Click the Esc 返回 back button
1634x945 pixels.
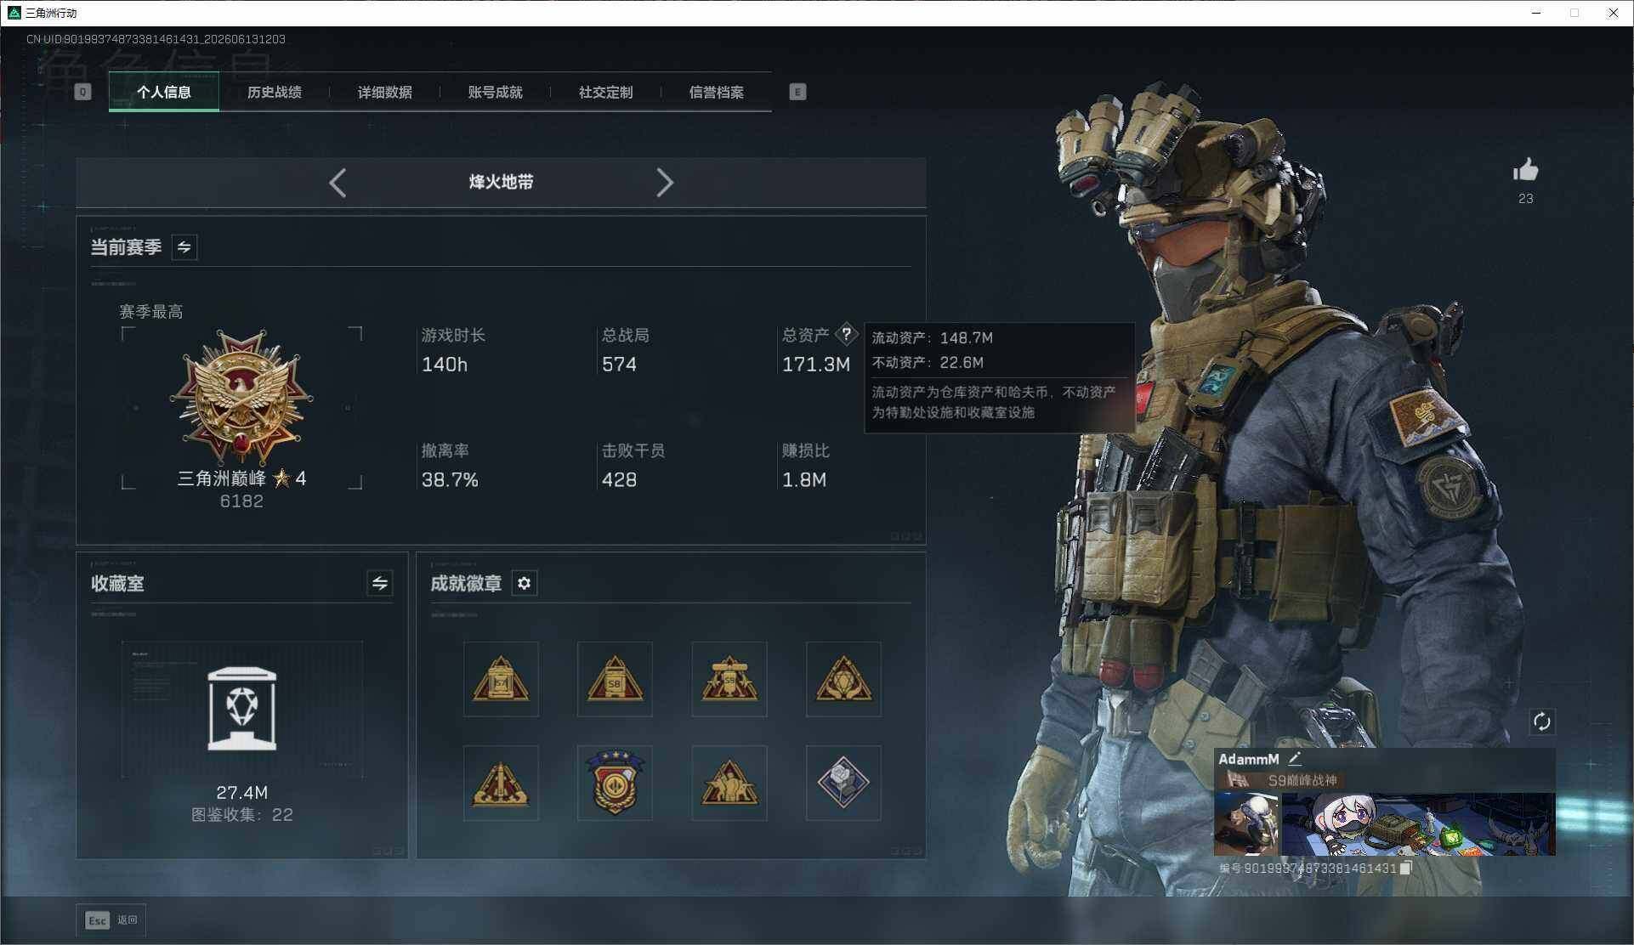(111, 920)
